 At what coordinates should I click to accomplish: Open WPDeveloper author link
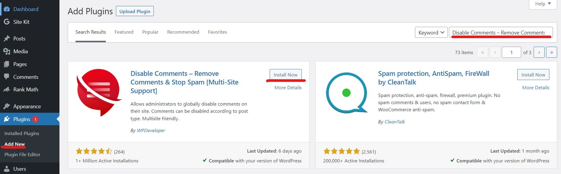coord(151,131)
